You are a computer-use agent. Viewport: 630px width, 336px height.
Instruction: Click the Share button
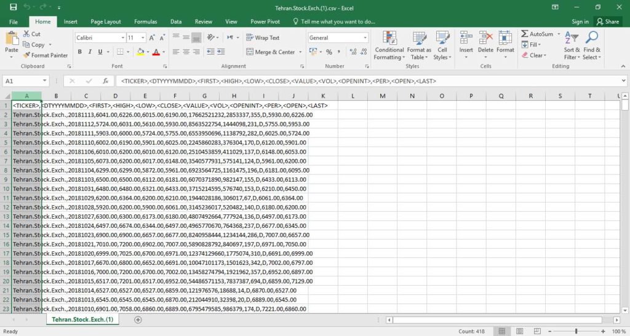(x=607, y=21)
